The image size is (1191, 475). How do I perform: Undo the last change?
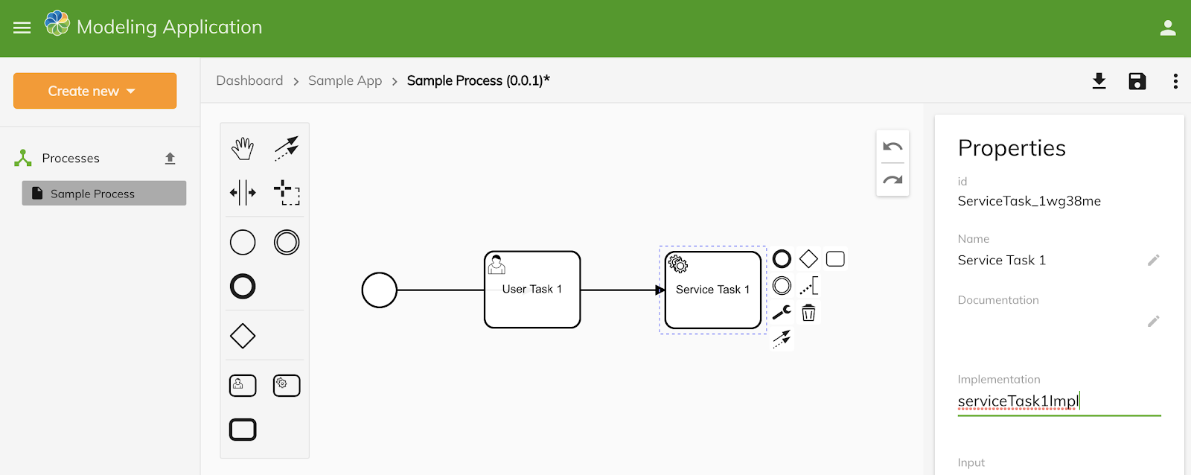[893, 147]
